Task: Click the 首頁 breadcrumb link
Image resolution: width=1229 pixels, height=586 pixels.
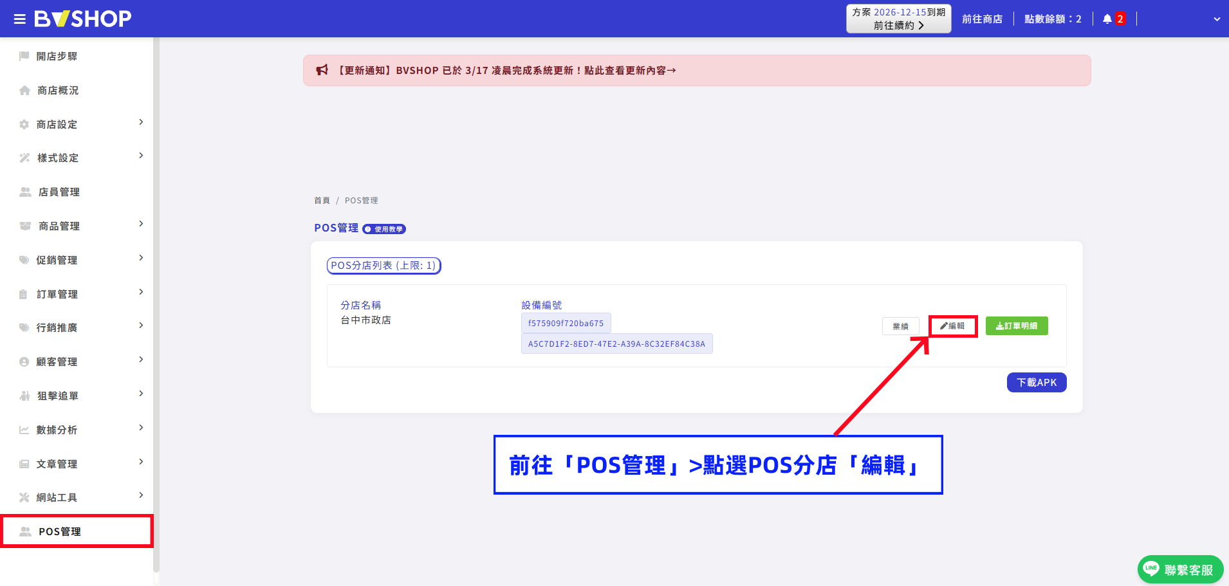Action: coord(322,201)
